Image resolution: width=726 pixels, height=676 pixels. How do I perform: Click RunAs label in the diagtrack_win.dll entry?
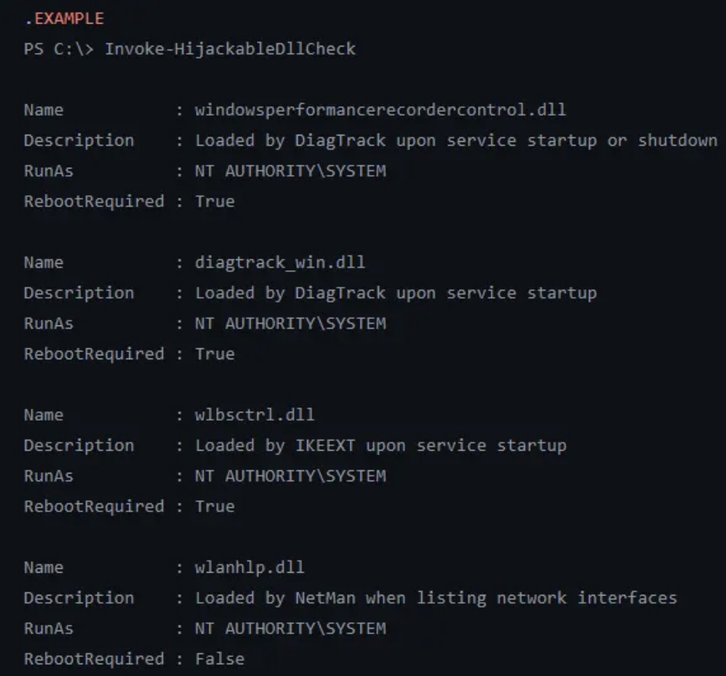[48, 324]
